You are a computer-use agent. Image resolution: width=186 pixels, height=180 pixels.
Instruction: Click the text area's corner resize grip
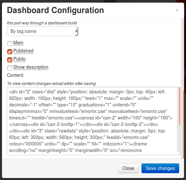click(x=179, y=154)
